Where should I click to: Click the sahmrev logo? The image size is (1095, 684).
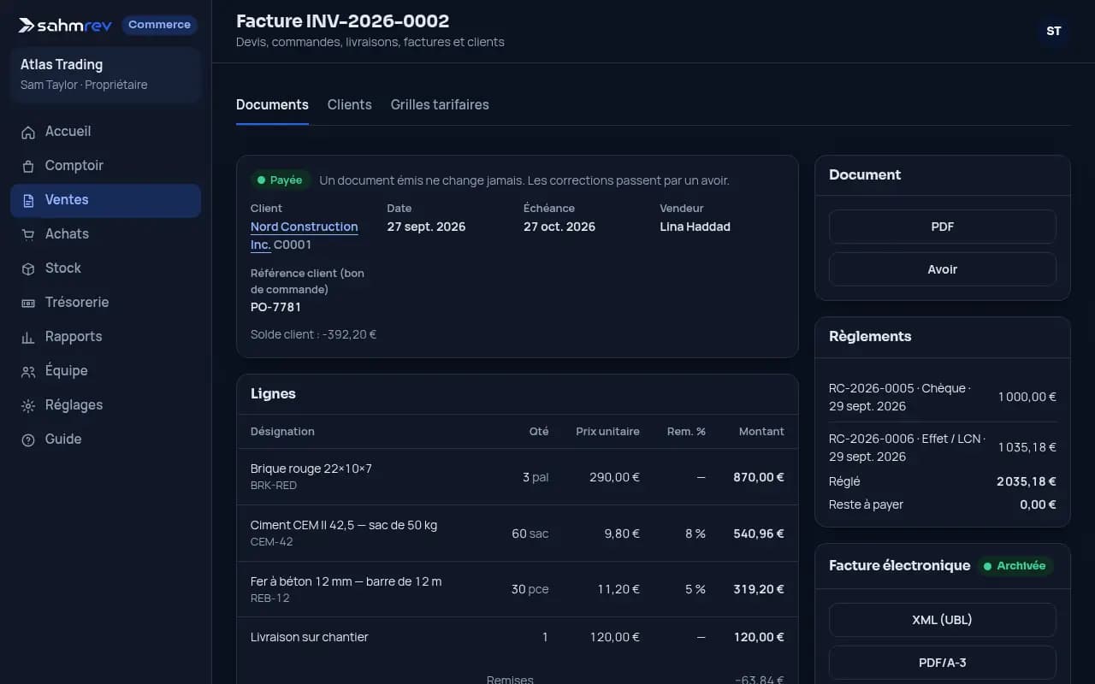pyautogui.click(x=65, y=25)
